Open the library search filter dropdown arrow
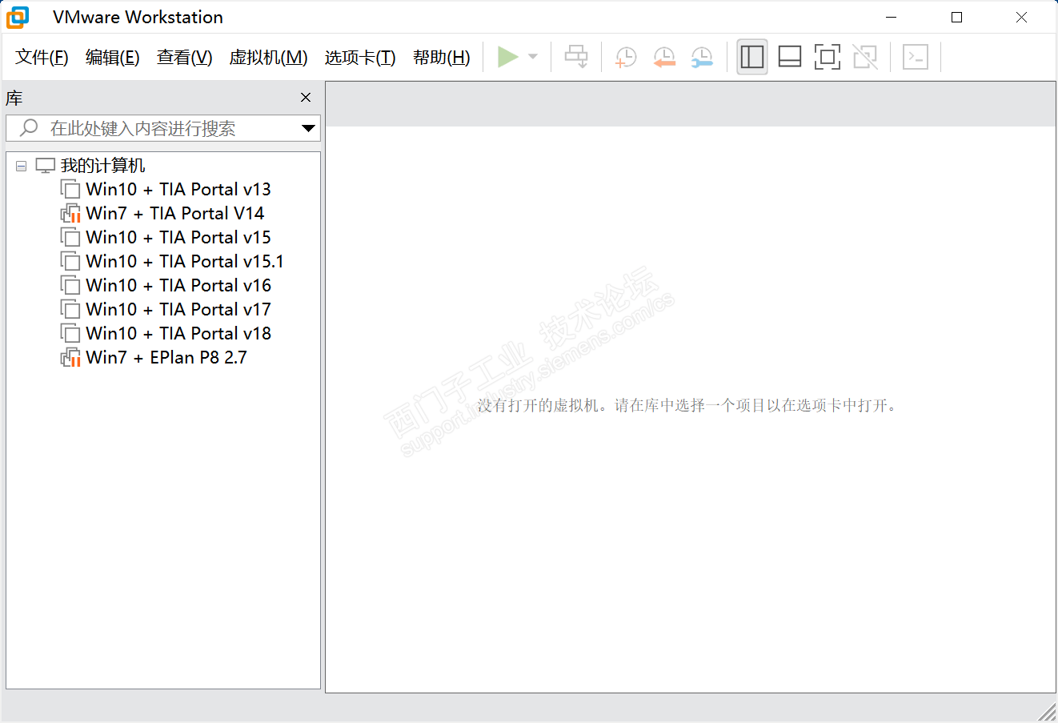Screen dimensions: 1058x723 click(308, 128)
